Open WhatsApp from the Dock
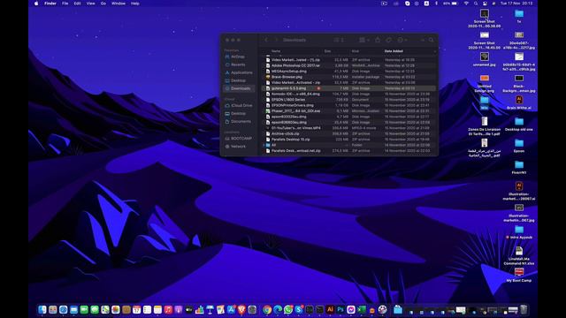566x318 pixels. click(288, 309)
